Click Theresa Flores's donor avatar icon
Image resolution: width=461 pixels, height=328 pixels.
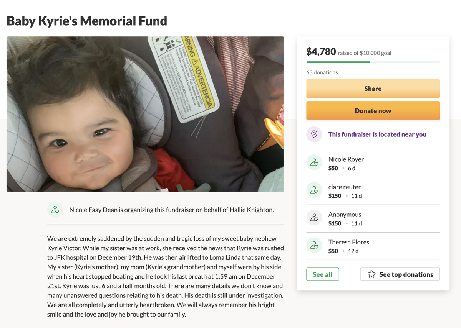(314, 245)
